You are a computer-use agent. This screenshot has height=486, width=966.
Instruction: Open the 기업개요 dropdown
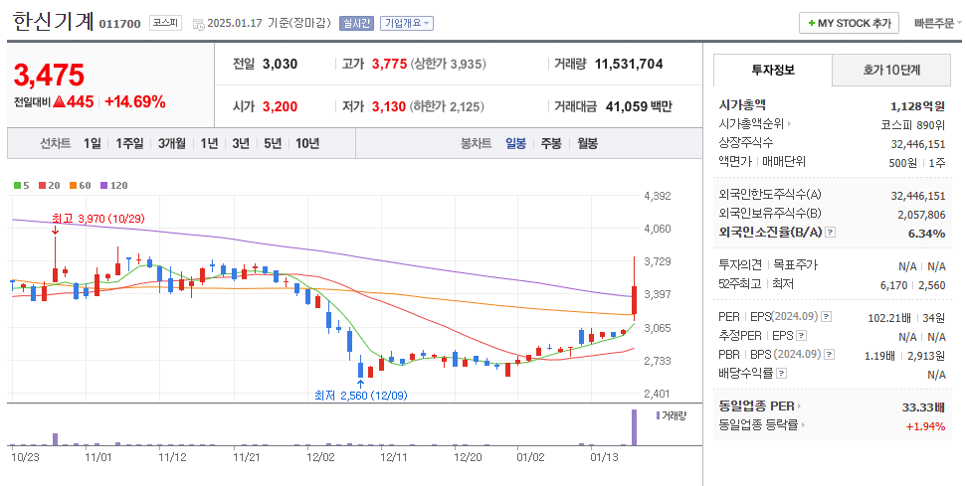tap(406, 23)
